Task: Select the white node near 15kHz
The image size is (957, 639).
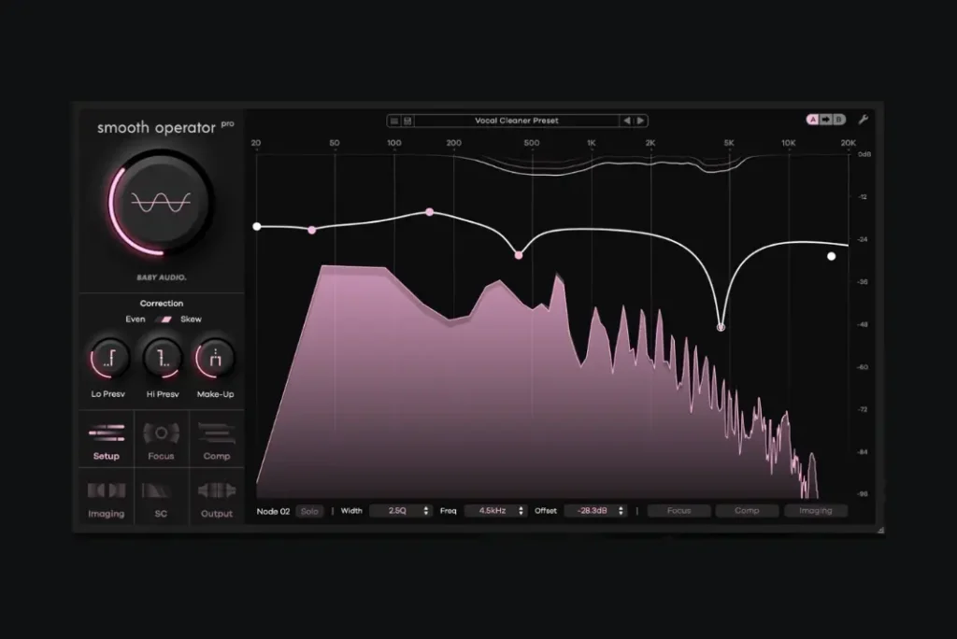Action: [831, 256]
